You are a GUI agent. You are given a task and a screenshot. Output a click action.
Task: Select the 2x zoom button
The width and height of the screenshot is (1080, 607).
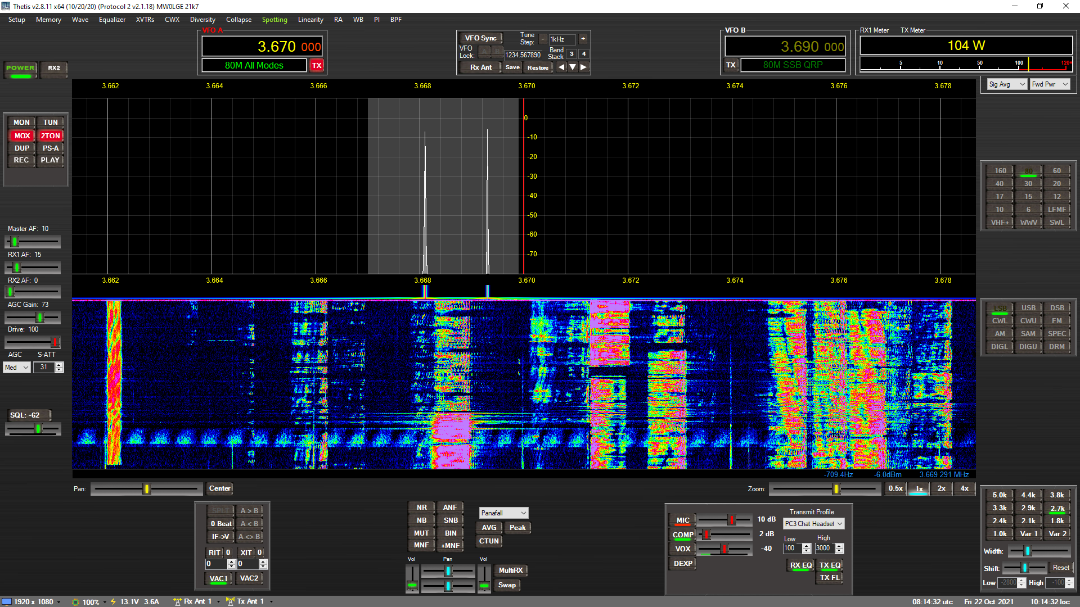coord(942,488)
